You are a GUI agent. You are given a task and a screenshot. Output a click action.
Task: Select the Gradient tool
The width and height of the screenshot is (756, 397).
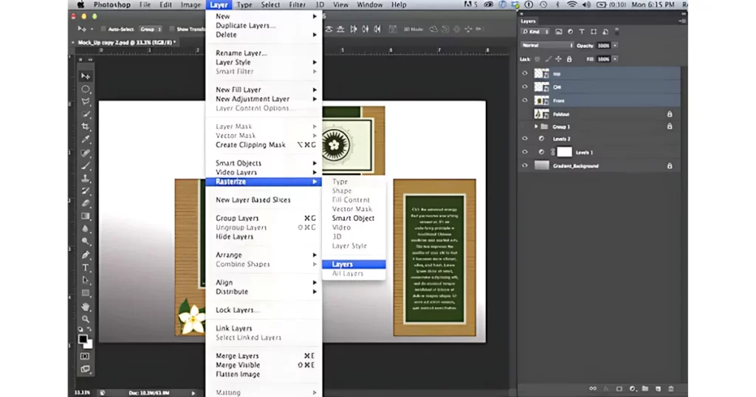click(86, 216)
